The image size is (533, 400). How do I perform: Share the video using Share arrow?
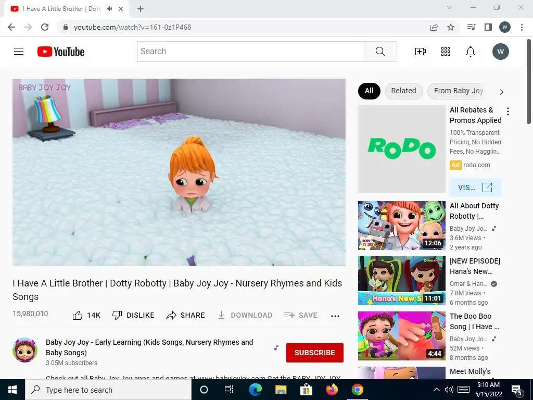click(185, 315)
